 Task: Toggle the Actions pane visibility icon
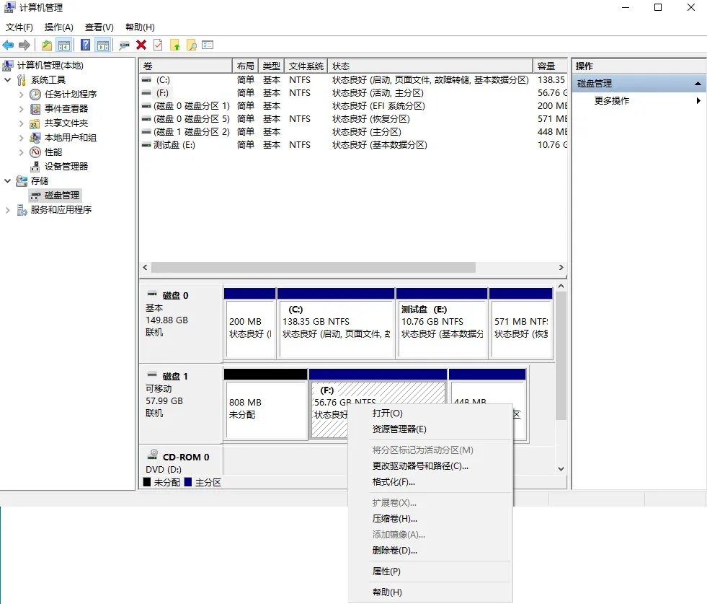[102, 45]
